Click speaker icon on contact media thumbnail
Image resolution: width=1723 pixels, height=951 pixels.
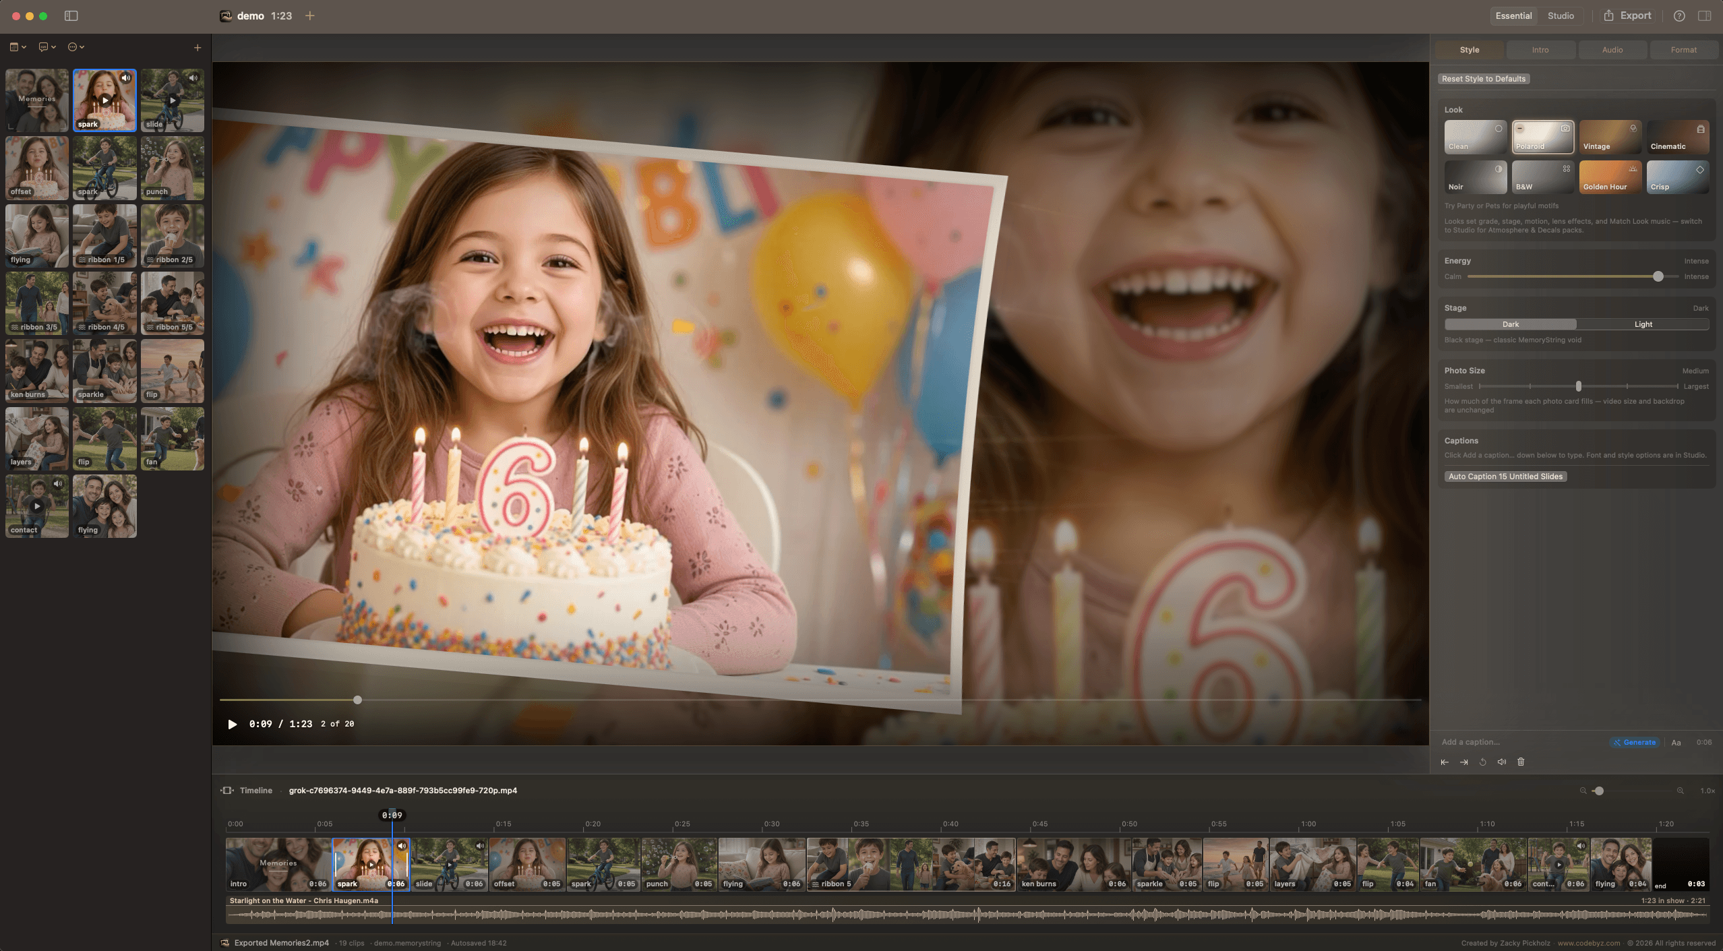tap(58, 484)
